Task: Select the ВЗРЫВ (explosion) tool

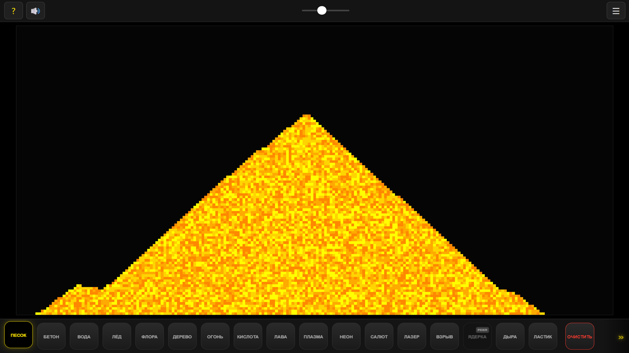Action: pyautogui.click(x=444, y=336)
